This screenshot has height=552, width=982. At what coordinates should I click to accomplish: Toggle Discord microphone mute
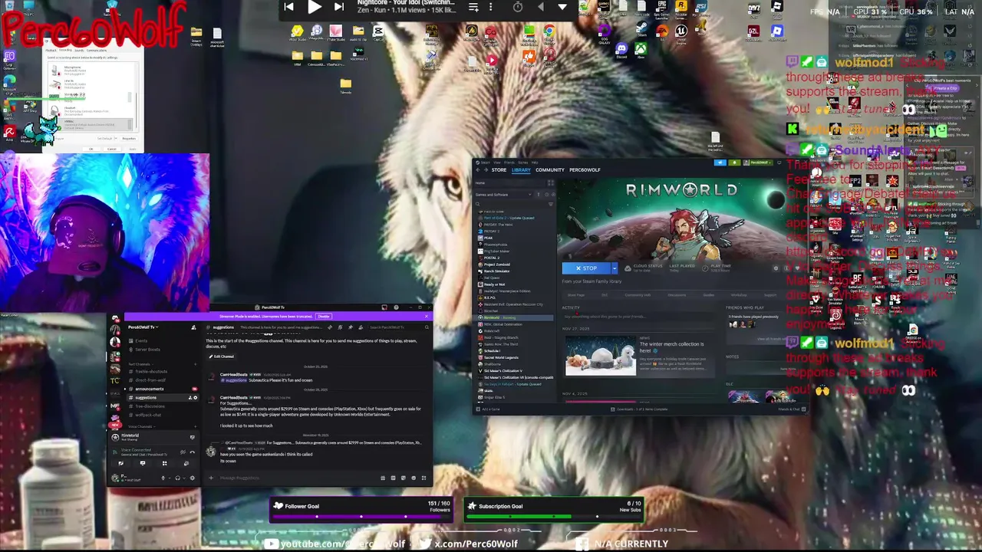[x=163, y=478]
